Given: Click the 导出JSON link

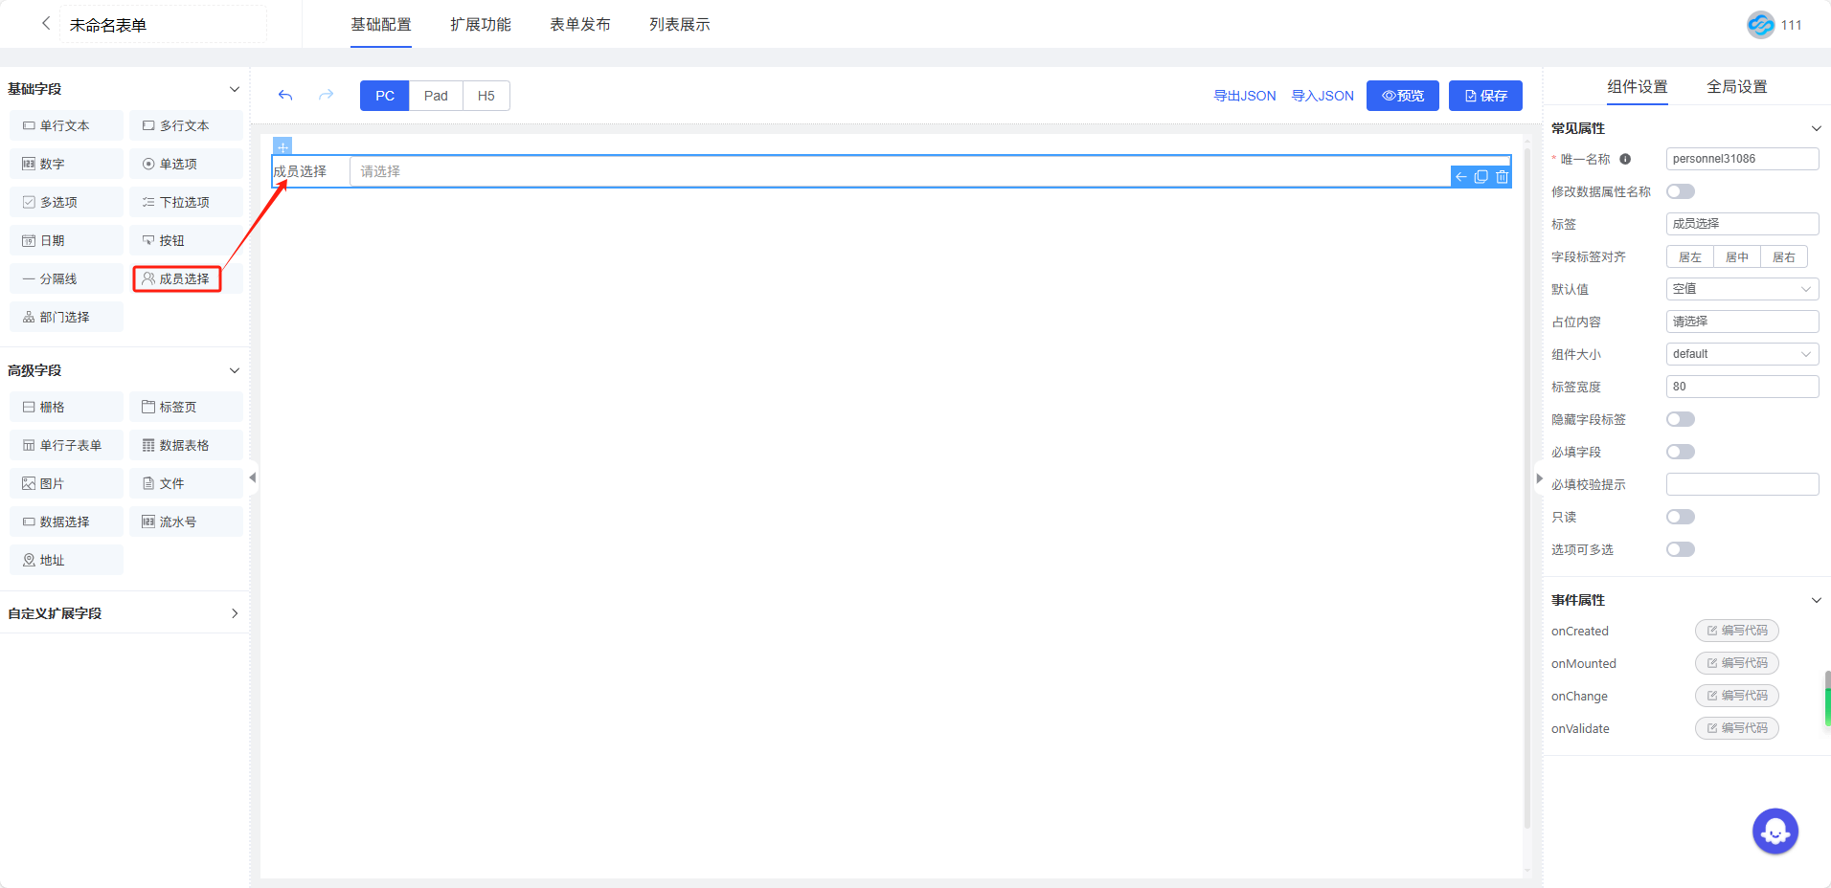Looking at the screenshot, I should pos(1244,96).
